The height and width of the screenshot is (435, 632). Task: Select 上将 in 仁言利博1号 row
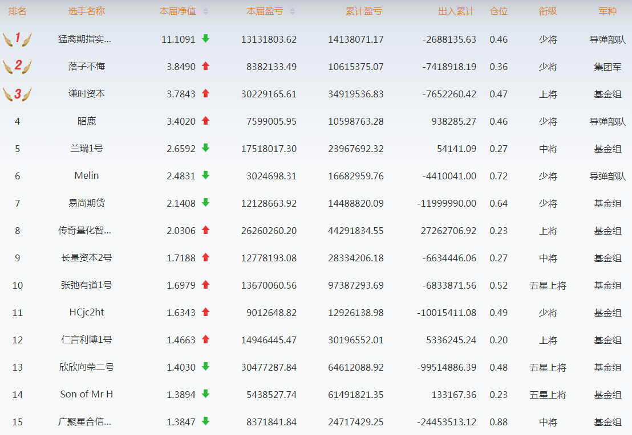pos(548,340)
